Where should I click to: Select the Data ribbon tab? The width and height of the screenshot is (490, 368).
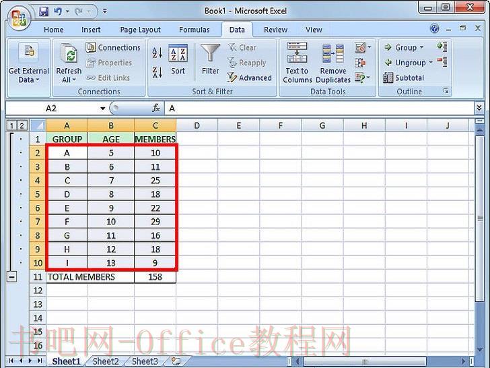coord(237,30)
